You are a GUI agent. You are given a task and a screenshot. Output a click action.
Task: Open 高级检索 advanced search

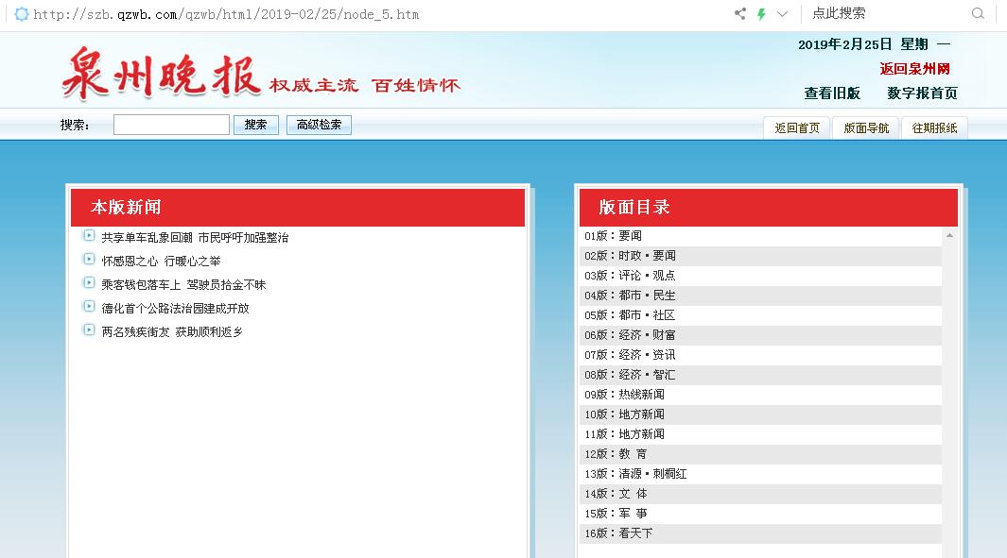(319, 125)
